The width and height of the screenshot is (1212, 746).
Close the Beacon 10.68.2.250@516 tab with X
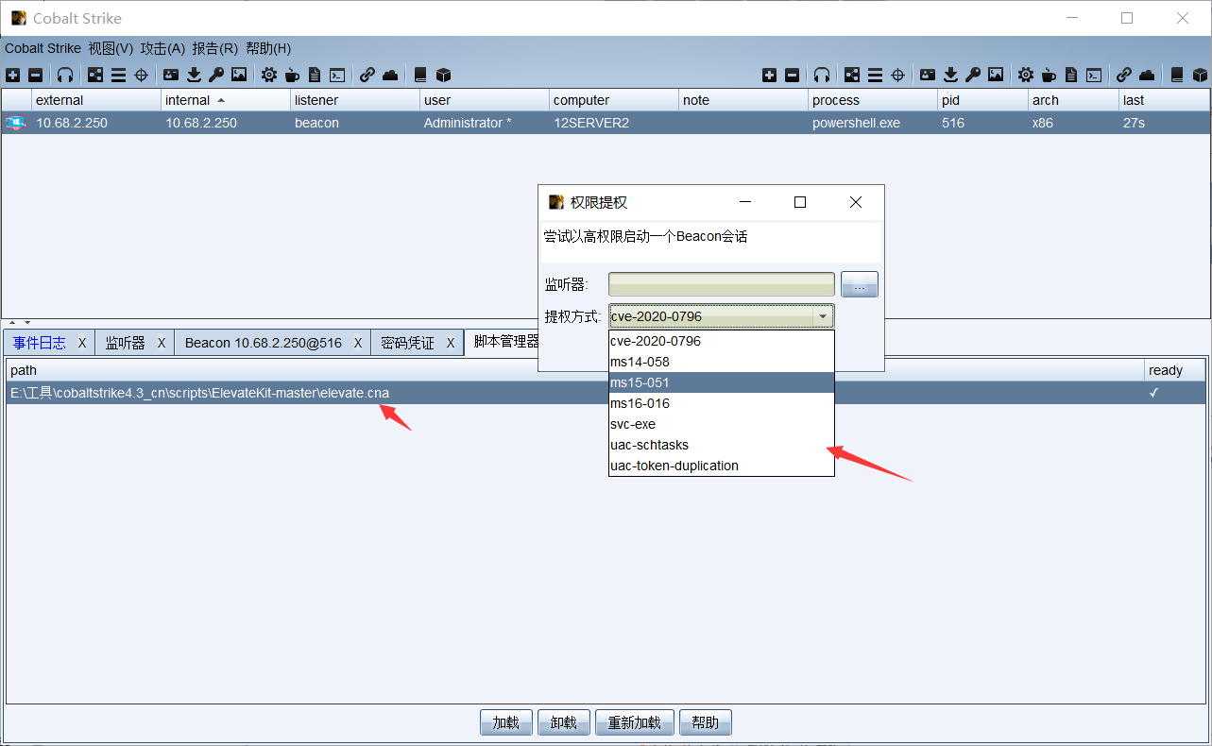358,343
